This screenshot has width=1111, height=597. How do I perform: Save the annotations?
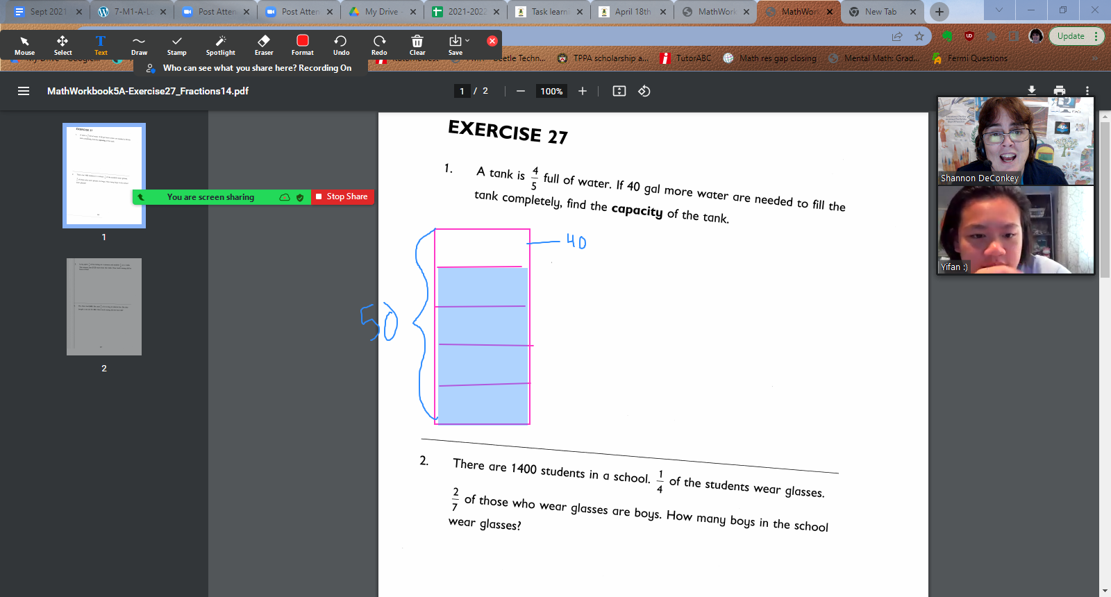coord(455,45)
